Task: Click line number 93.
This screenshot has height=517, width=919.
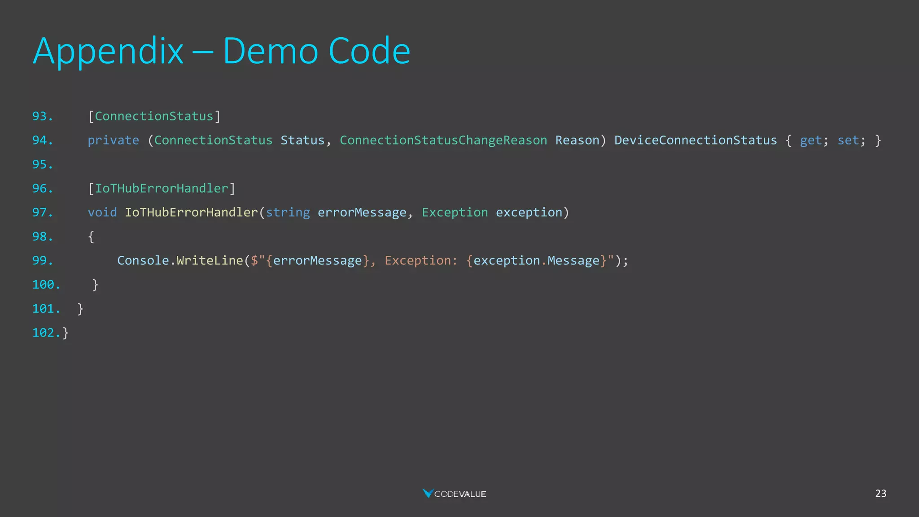Action: (x=43, y=116)
